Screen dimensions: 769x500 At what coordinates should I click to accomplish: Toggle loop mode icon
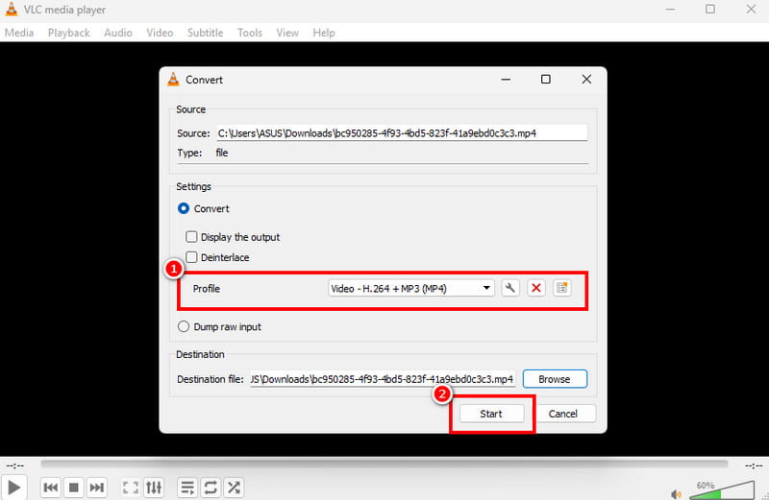pos(211,488)
